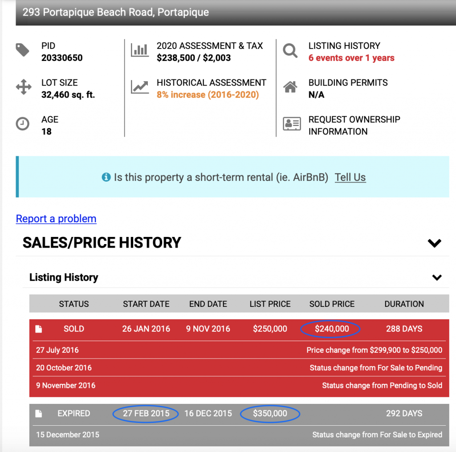Click the ownership information ID card icon
This screenshot has width=456, height=452.
[292, 124]
